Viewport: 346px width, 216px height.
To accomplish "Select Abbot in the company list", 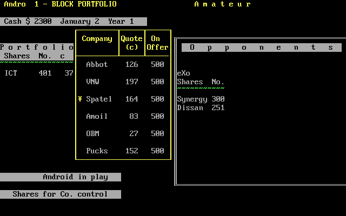I will coord(97,65).
